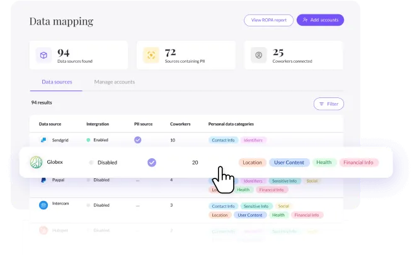Toggle the Globex Disabled integration status
417x255 pixels.
tap(104, 162)
